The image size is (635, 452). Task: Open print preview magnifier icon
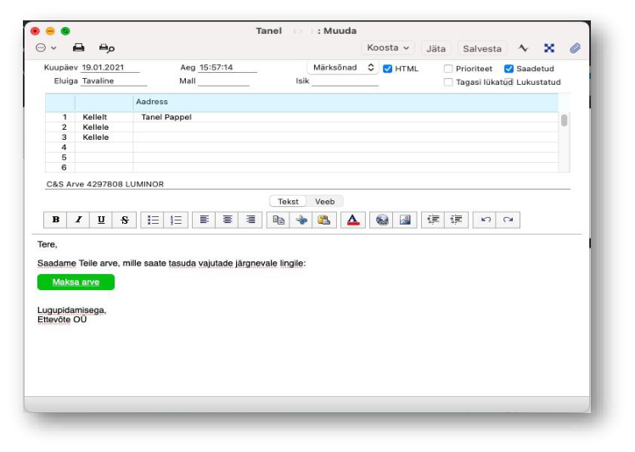click(106, 48)
